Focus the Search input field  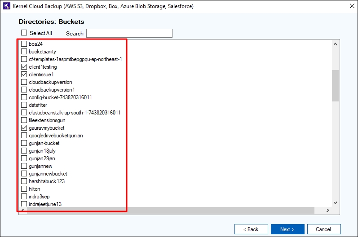pos(129,33)
